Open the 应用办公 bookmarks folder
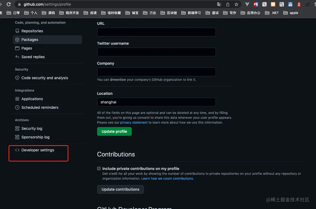 tap(250, 13)
